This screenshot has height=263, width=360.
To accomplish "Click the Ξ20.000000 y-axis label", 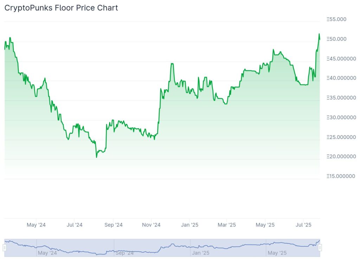I will (x=341, y=157).
